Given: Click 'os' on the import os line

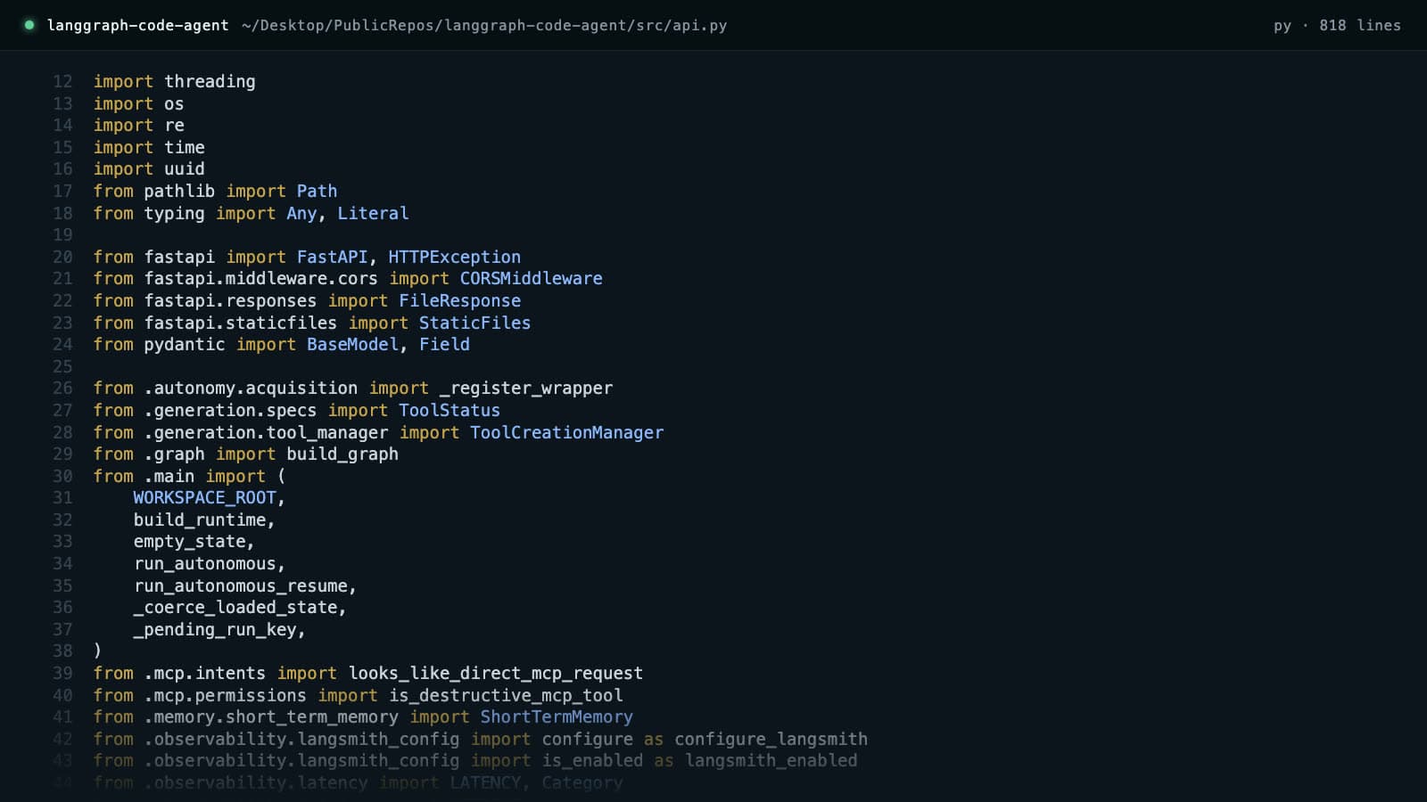Looking at the screenshot, I should coord(174,103).
